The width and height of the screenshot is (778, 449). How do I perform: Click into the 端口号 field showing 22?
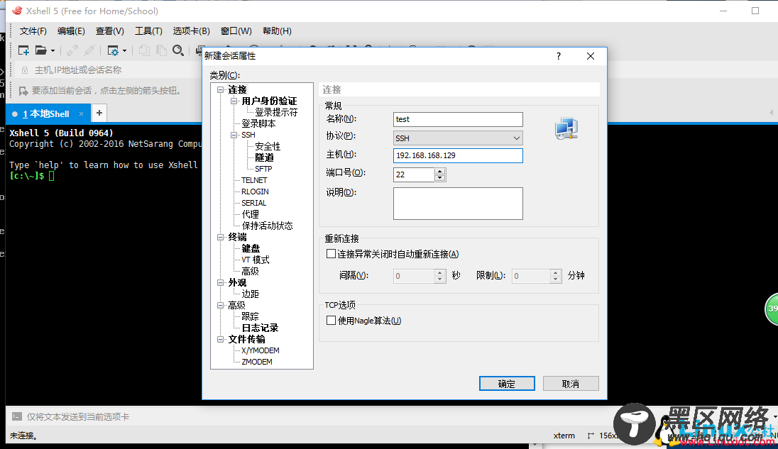415,174
